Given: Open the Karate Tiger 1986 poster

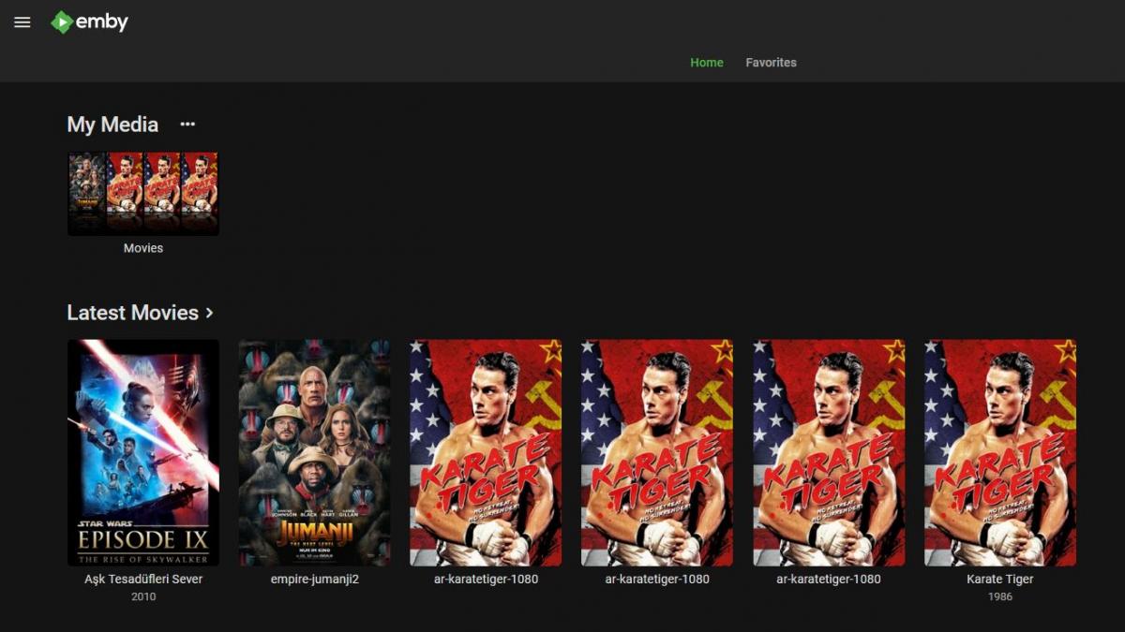Looking at the screenshot, I should 1000,453.
